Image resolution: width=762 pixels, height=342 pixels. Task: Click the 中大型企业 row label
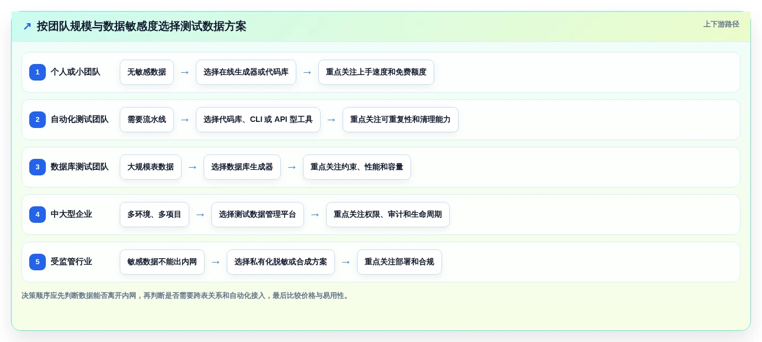coord(71,215)
